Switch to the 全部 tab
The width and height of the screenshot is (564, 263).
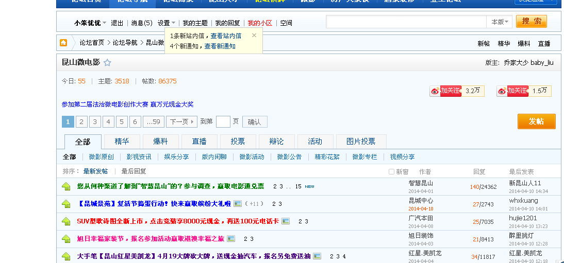point(82,142)
